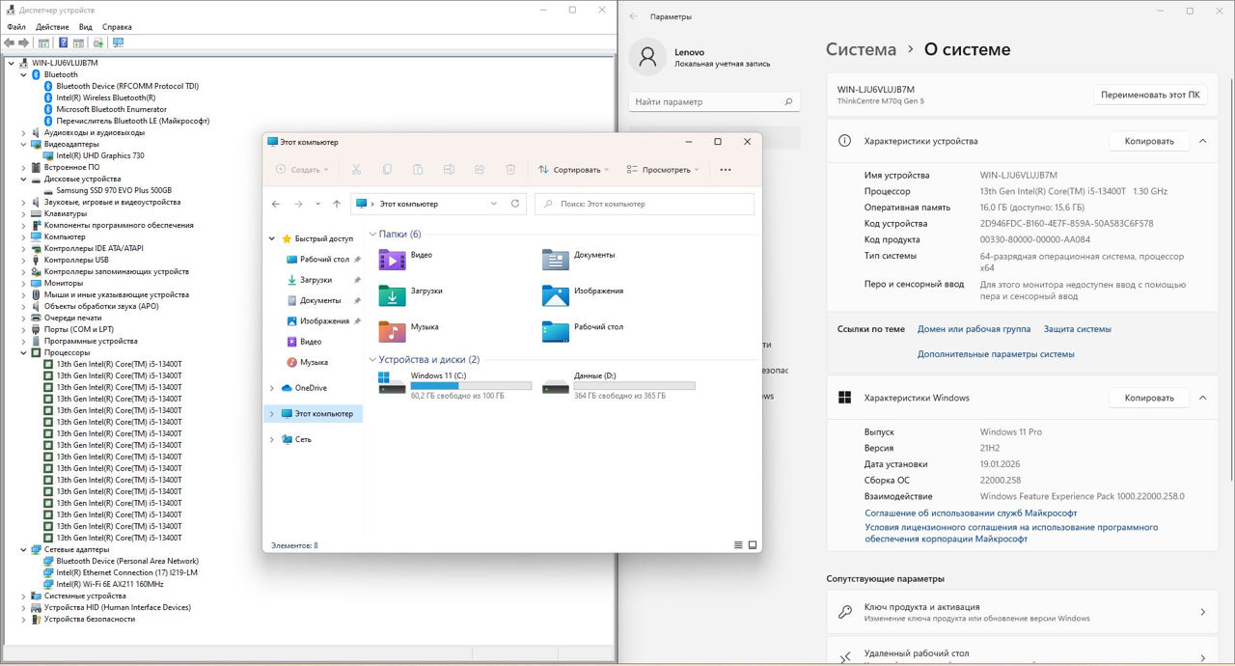Select Intel(R) UHD Graphics 730 device
Screen dimensions: 1235x666
[x=99, y=155]
